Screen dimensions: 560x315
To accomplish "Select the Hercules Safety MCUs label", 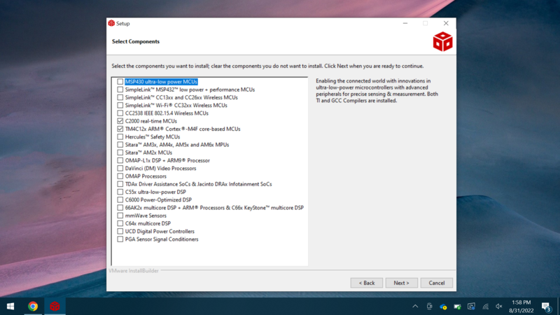I will pyautogui.click(x=153, y=136).
